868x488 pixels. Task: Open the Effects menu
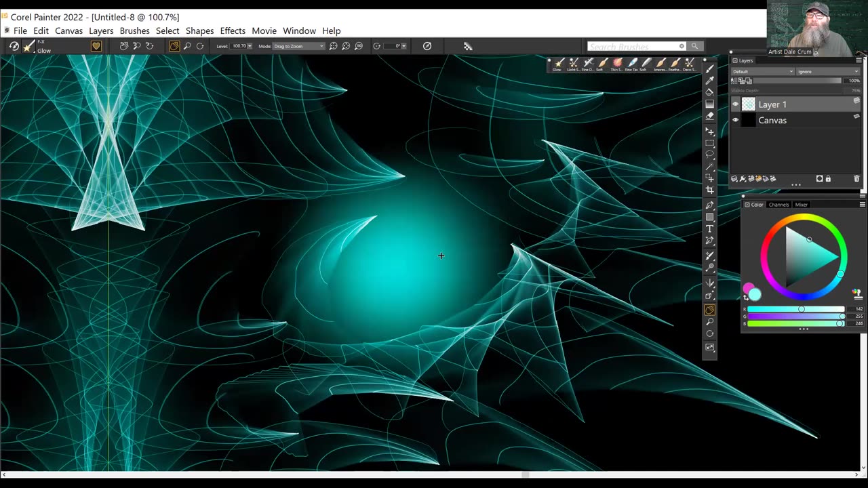tap(233, 30)
